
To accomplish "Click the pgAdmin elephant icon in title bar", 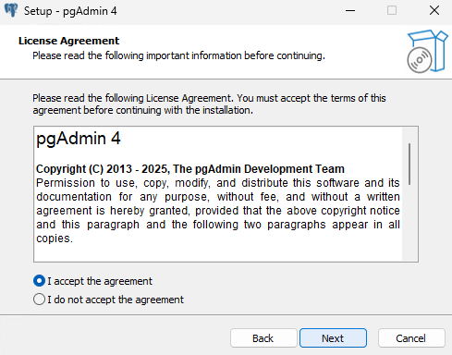I will (x=11, y=10).
